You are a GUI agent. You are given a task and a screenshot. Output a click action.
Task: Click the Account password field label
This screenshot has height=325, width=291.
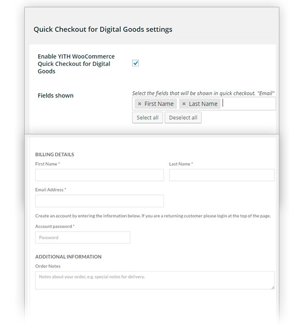[x=55, y=227]
